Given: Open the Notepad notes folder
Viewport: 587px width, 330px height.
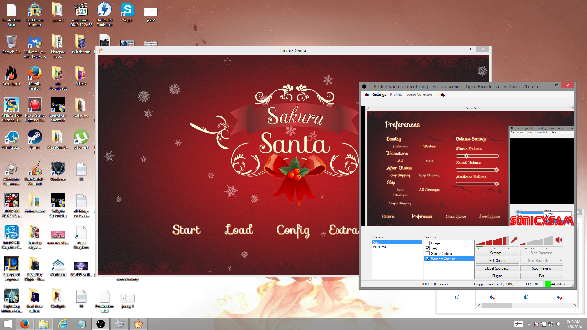Looking at the screenshot, I should [58, 46].
